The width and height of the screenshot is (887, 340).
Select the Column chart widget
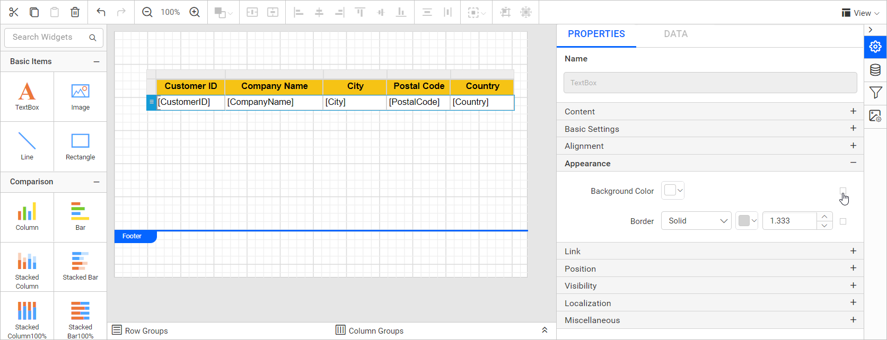pos(27,217)
